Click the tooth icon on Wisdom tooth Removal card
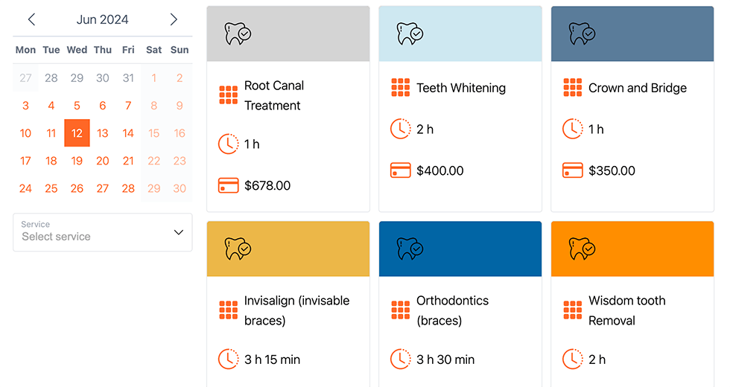The image size is (730, 387). [582, 249]
